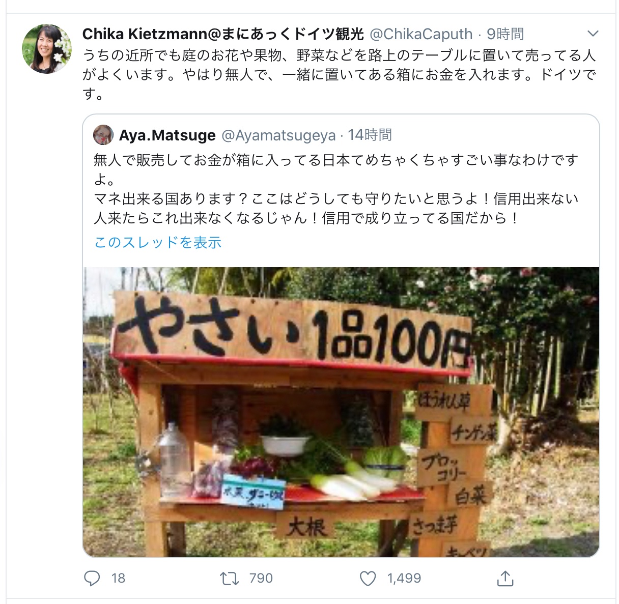Image resolution: width=619 pixels, height=604 pixels.
Task: Open the Chika Kietzmann display name link
Action: (x=223, y=34)
